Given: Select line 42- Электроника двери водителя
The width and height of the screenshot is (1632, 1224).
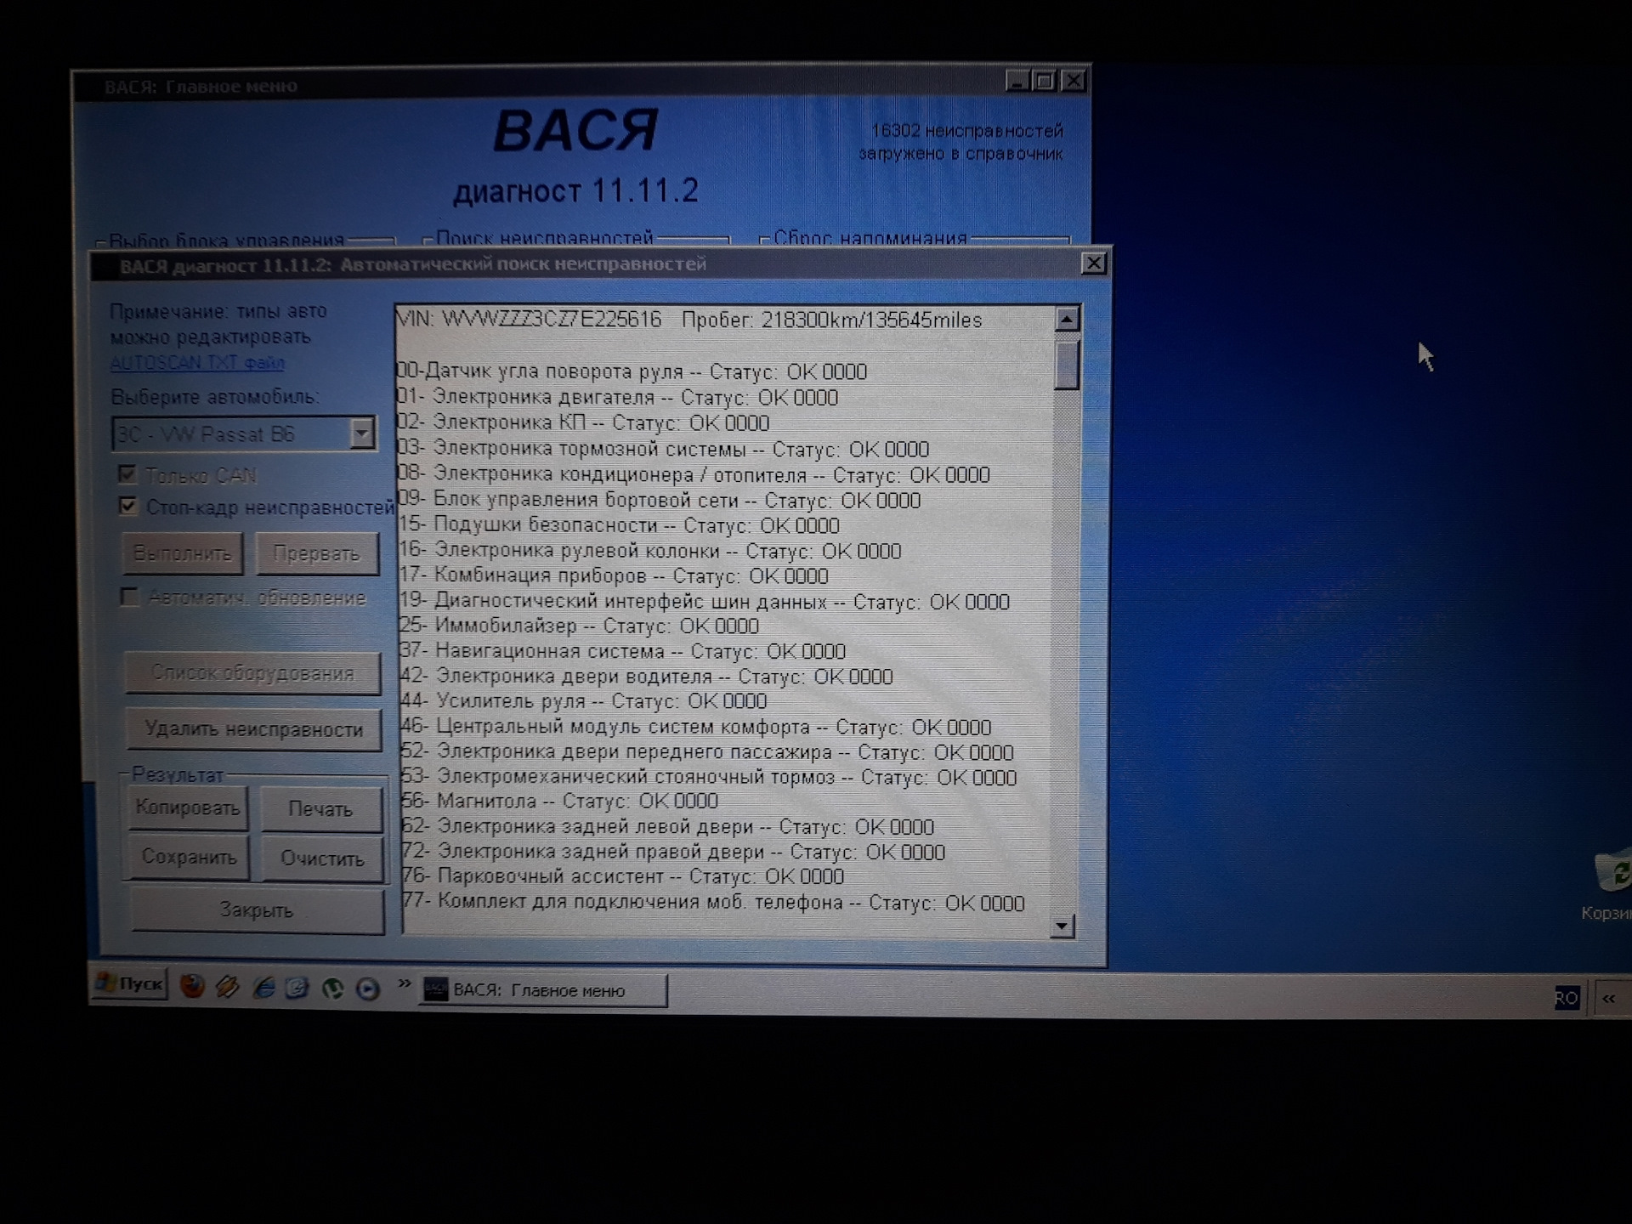Looking at the screenshot, I should [x=646, y=677].
